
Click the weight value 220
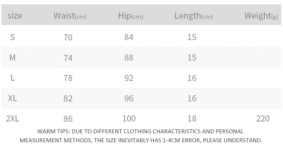point(263,118)
